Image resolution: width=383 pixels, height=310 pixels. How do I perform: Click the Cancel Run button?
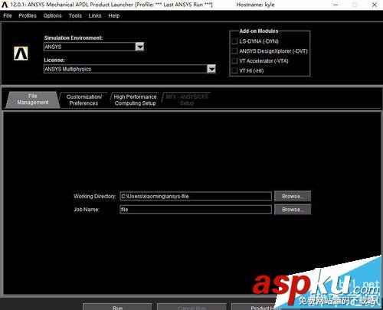pos(191,307)
